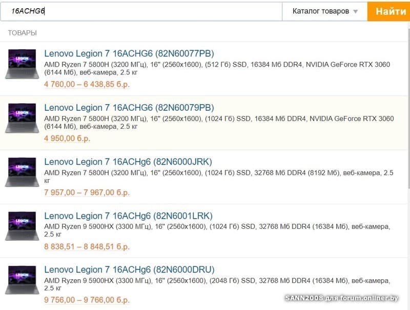This screenshot has height=310, width=410.
Task: Click laptop thumbnail for 82N6000DRU
Action: point(22,280)
